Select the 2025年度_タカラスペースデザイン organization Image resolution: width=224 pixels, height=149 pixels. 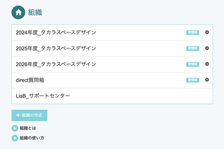[x=56, y=48]
